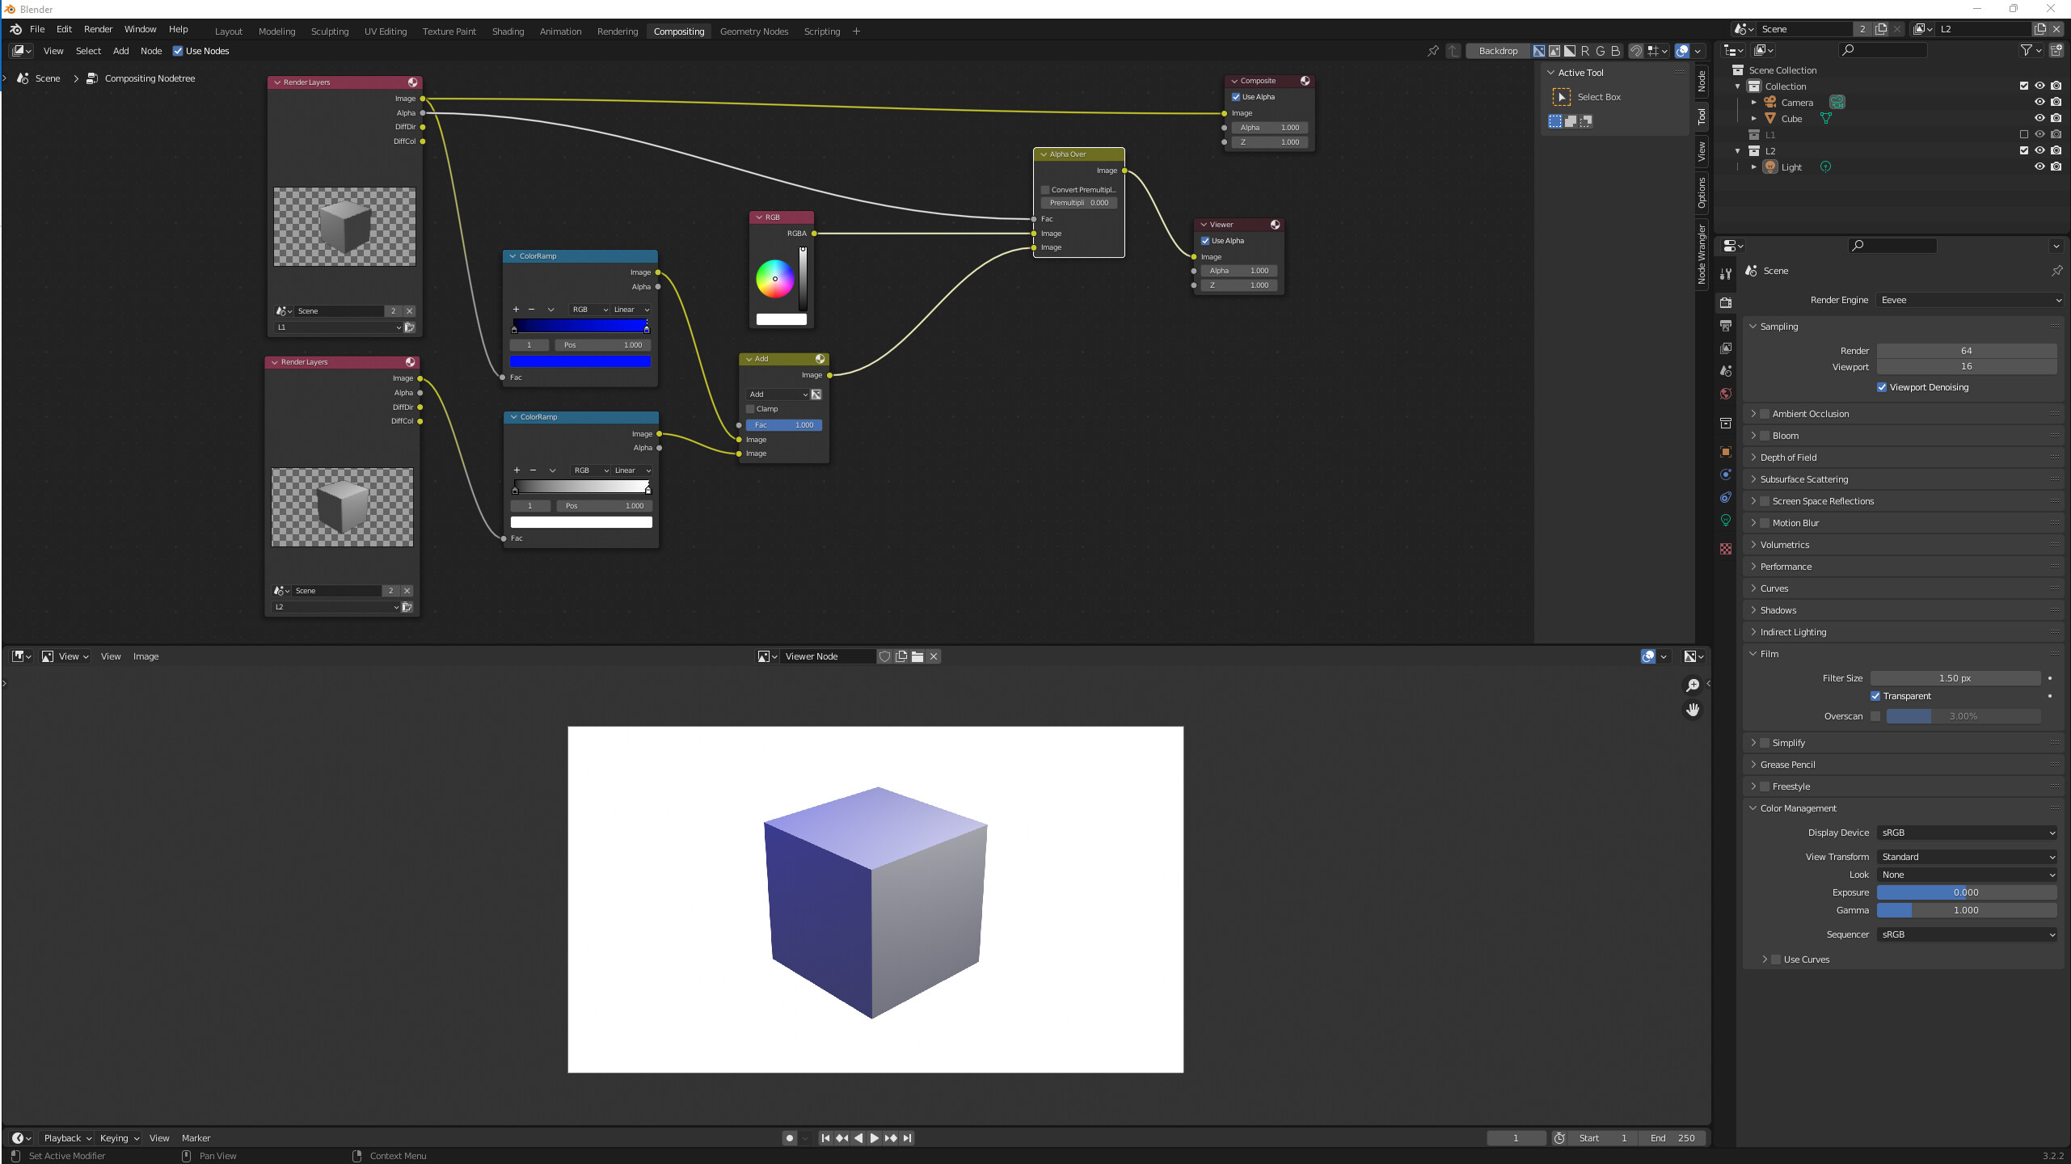Open the Texture properties tab

click(x=1726, y=549)
